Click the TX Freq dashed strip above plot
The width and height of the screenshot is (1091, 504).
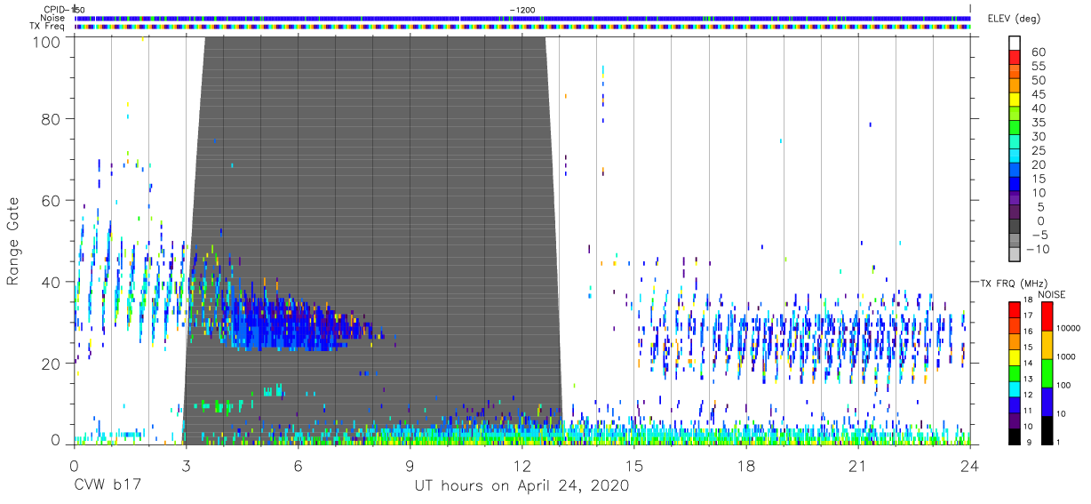pos(522,27)
